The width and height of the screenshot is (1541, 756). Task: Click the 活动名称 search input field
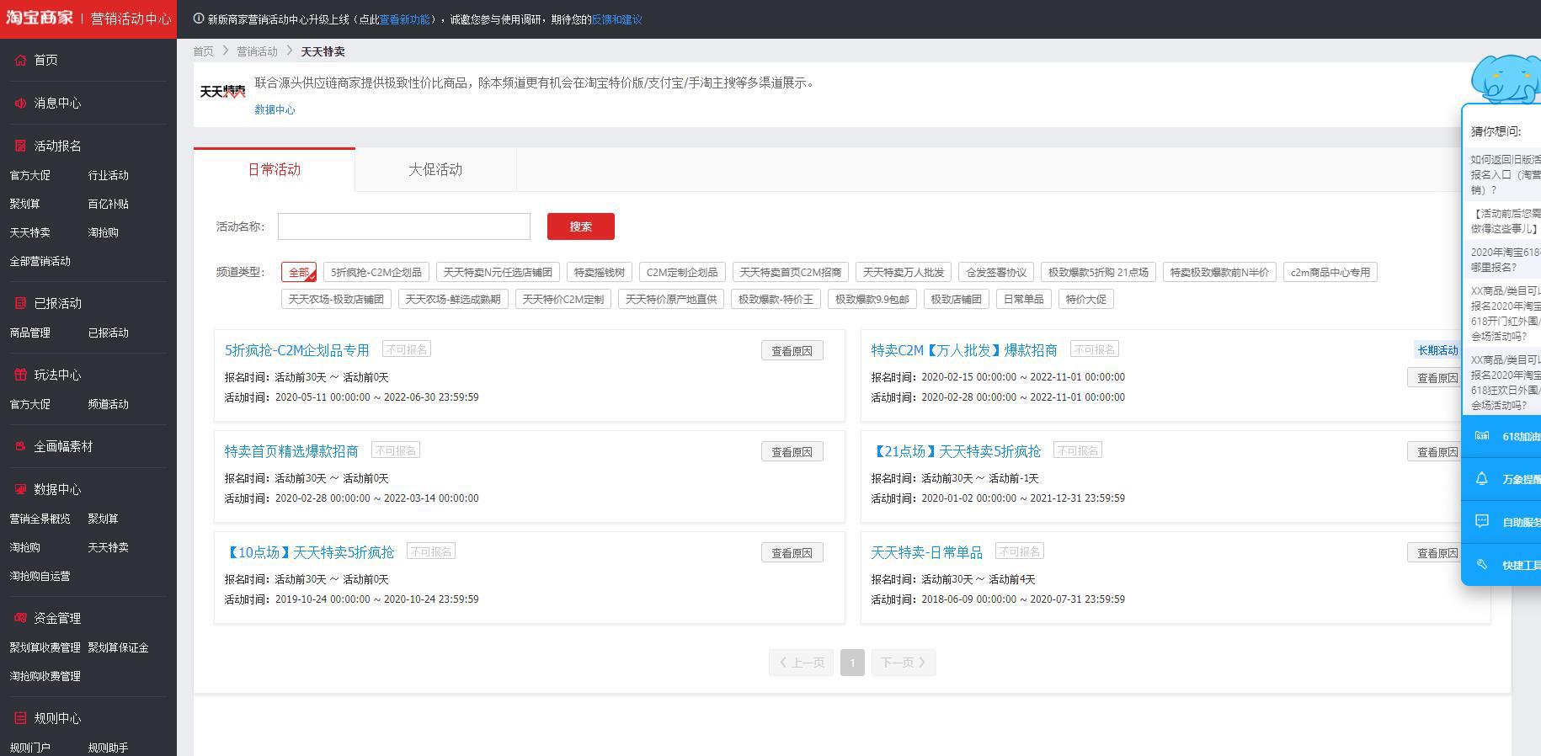coord(404,226)
